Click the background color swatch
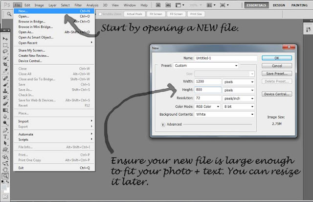Screen dimensions: 313x202 pos(7,190)
